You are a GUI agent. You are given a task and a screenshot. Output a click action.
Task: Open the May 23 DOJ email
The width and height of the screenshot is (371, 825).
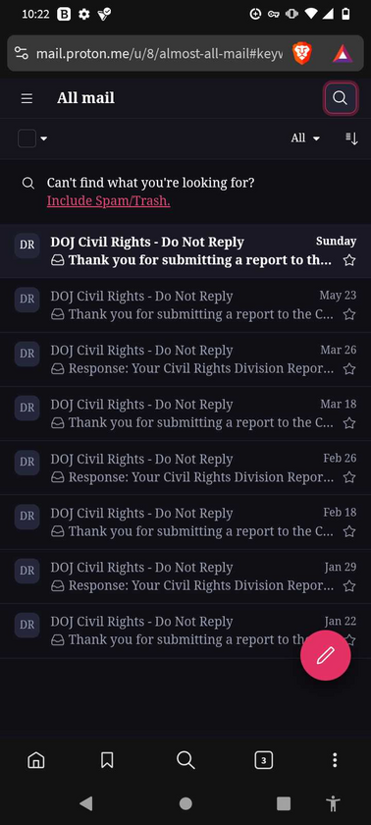pos(185,305)
